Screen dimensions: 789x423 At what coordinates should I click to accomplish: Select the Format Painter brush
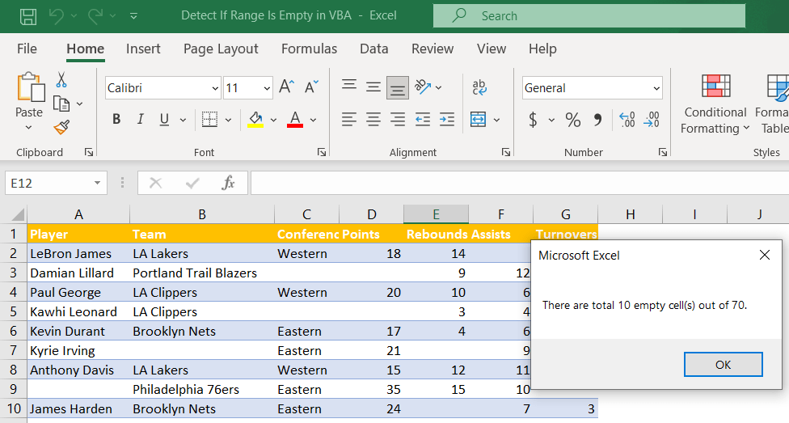[x=61, y=127]
